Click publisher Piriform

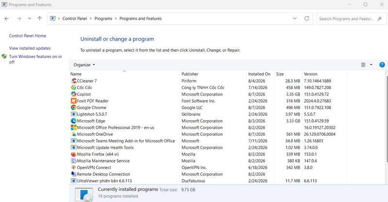(189, 81)
